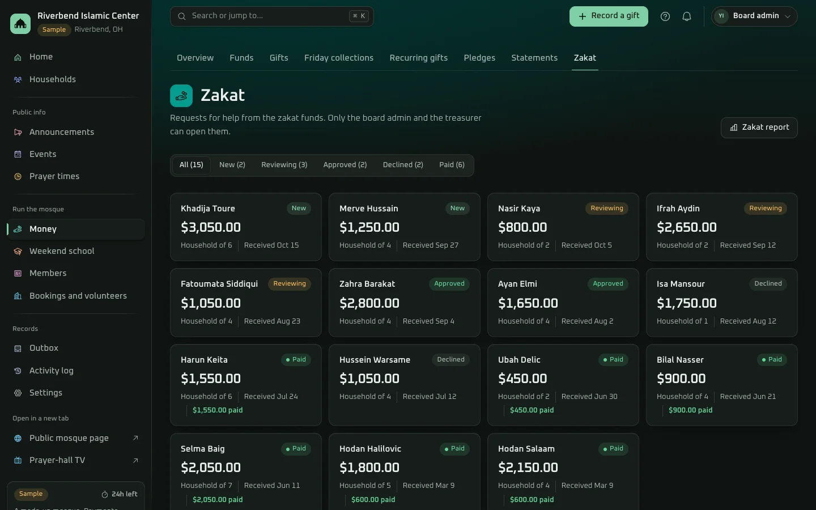Open the notifications bell icon

[x=687, y=16]
